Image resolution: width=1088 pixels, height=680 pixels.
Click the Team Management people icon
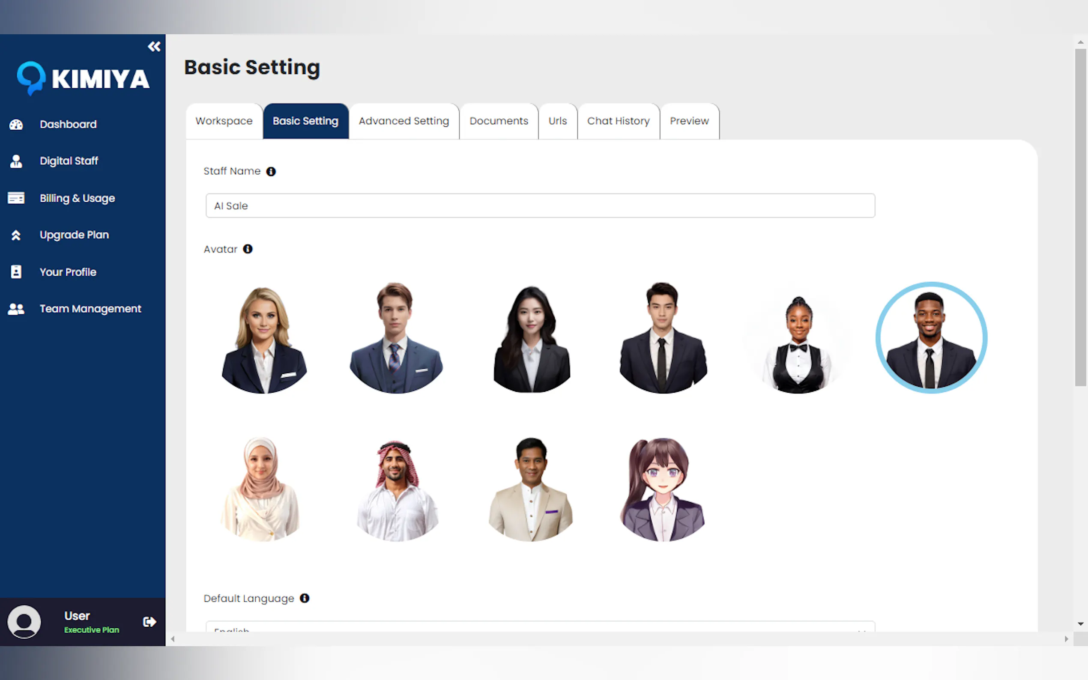16,309
